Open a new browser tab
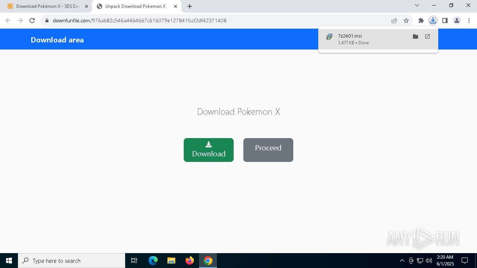477x268 pixels. [190, 6]
